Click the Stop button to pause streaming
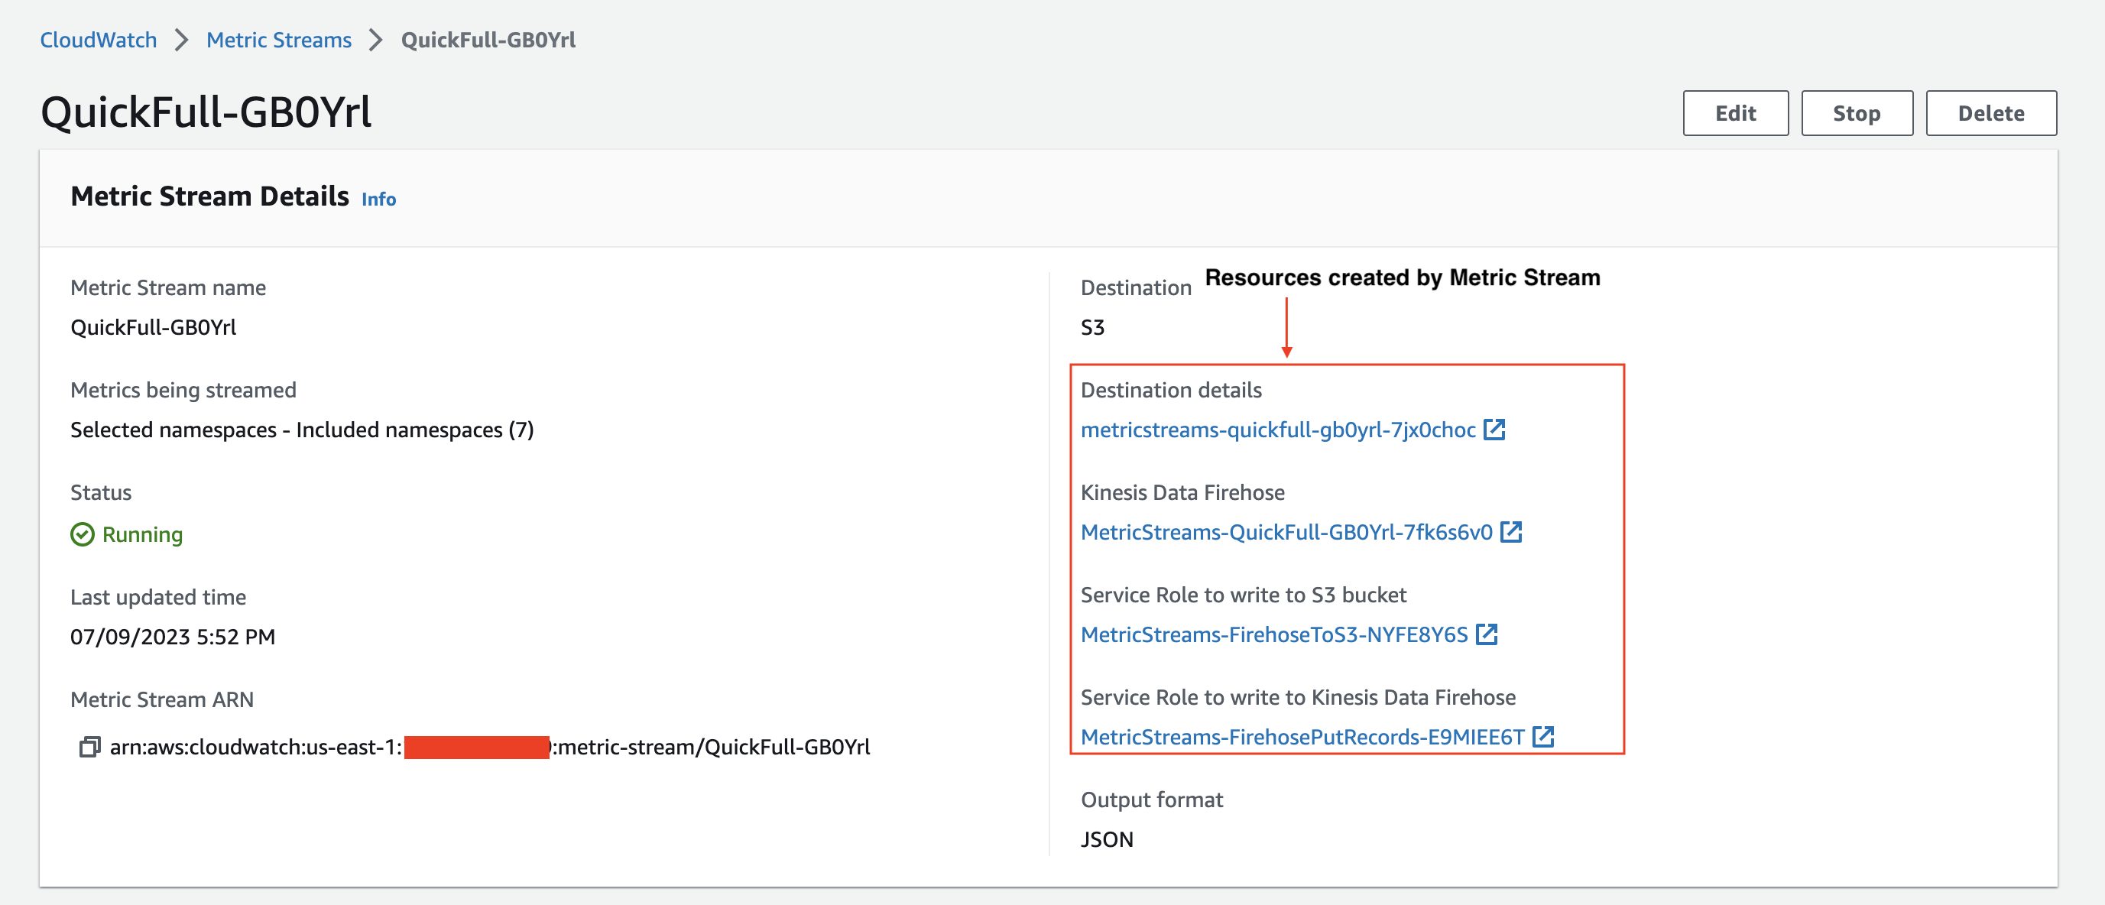 (1855, 113)
